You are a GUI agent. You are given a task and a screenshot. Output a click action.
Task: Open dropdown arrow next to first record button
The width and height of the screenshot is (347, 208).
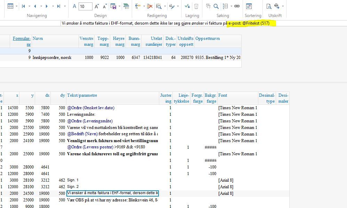tap(29, 6)
